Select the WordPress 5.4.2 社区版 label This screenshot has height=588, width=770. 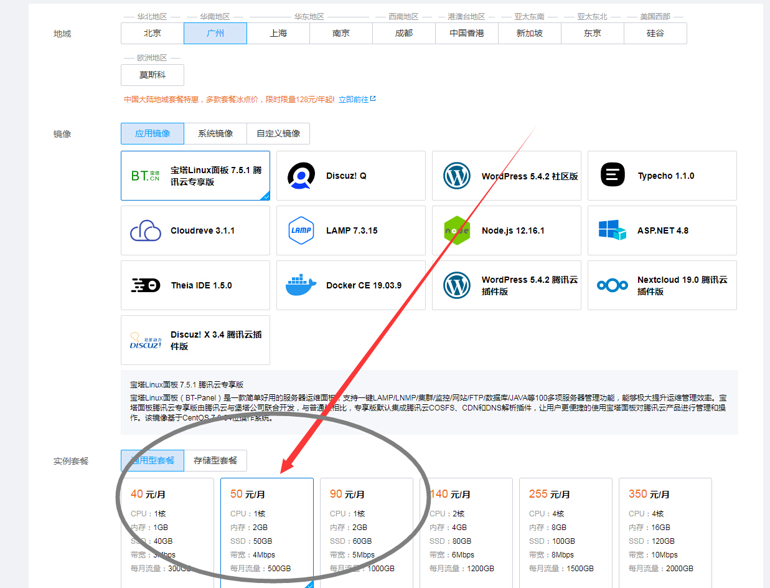pos(530,176)
